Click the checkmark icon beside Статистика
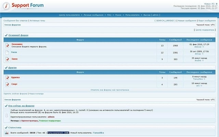Image resolution: width=219 pixels, height=137 pixels. point(6,127)
